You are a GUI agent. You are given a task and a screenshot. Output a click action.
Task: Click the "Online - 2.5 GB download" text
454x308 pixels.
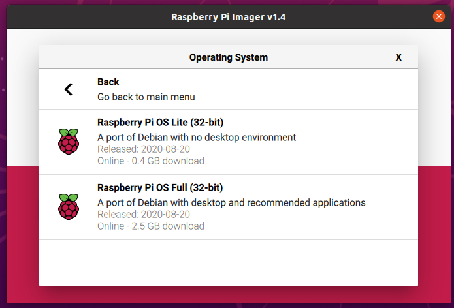tap(151, 226)
